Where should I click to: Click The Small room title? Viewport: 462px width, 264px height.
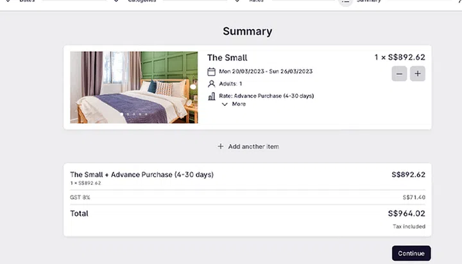(x=227, y=58)
